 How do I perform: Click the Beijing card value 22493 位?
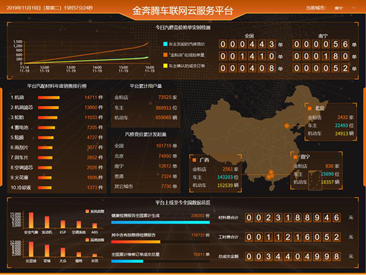pos(344,126)
